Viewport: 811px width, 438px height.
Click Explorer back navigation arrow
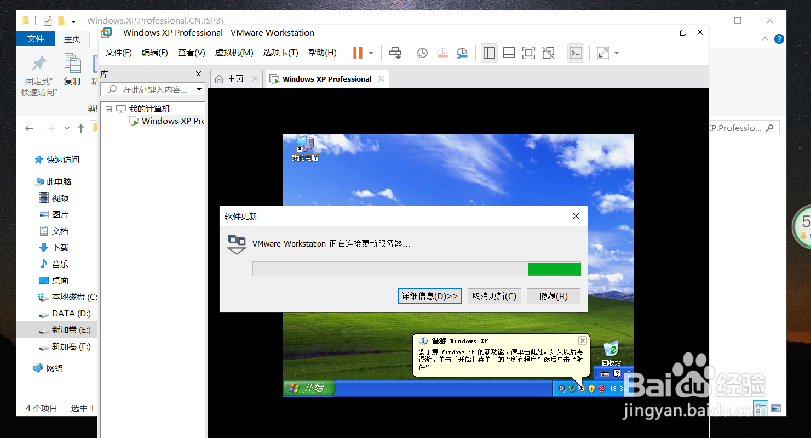point(30,128)
